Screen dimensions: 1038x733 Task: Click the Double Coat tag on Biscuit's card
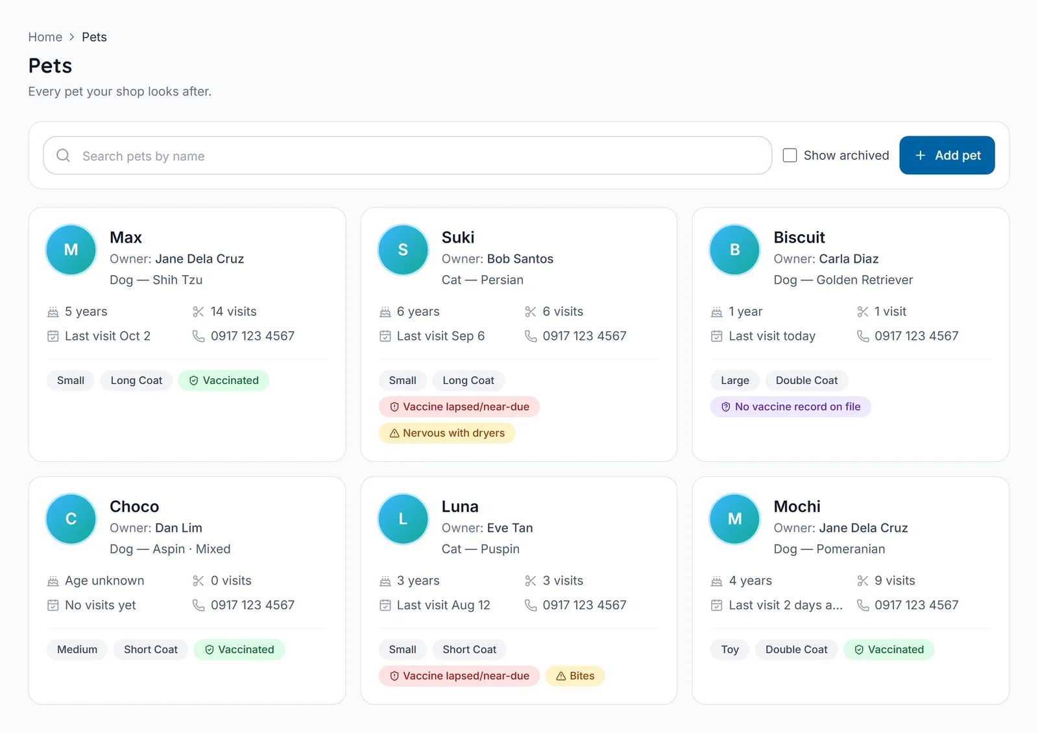click(806, 381)
